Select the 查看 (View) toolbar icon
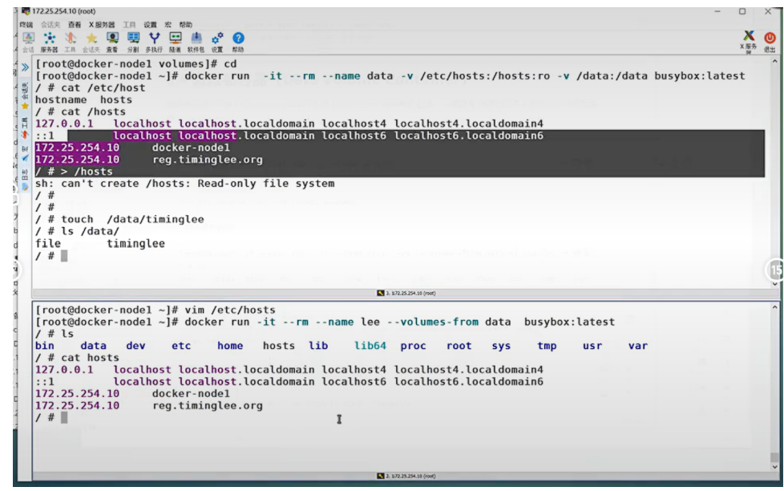 [112, 42]
